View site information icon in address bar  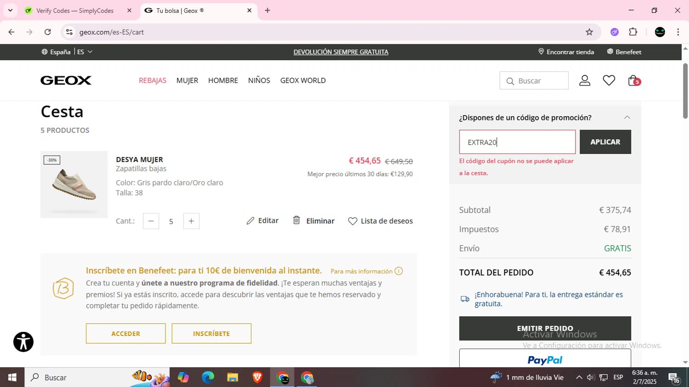click(69, 32)
